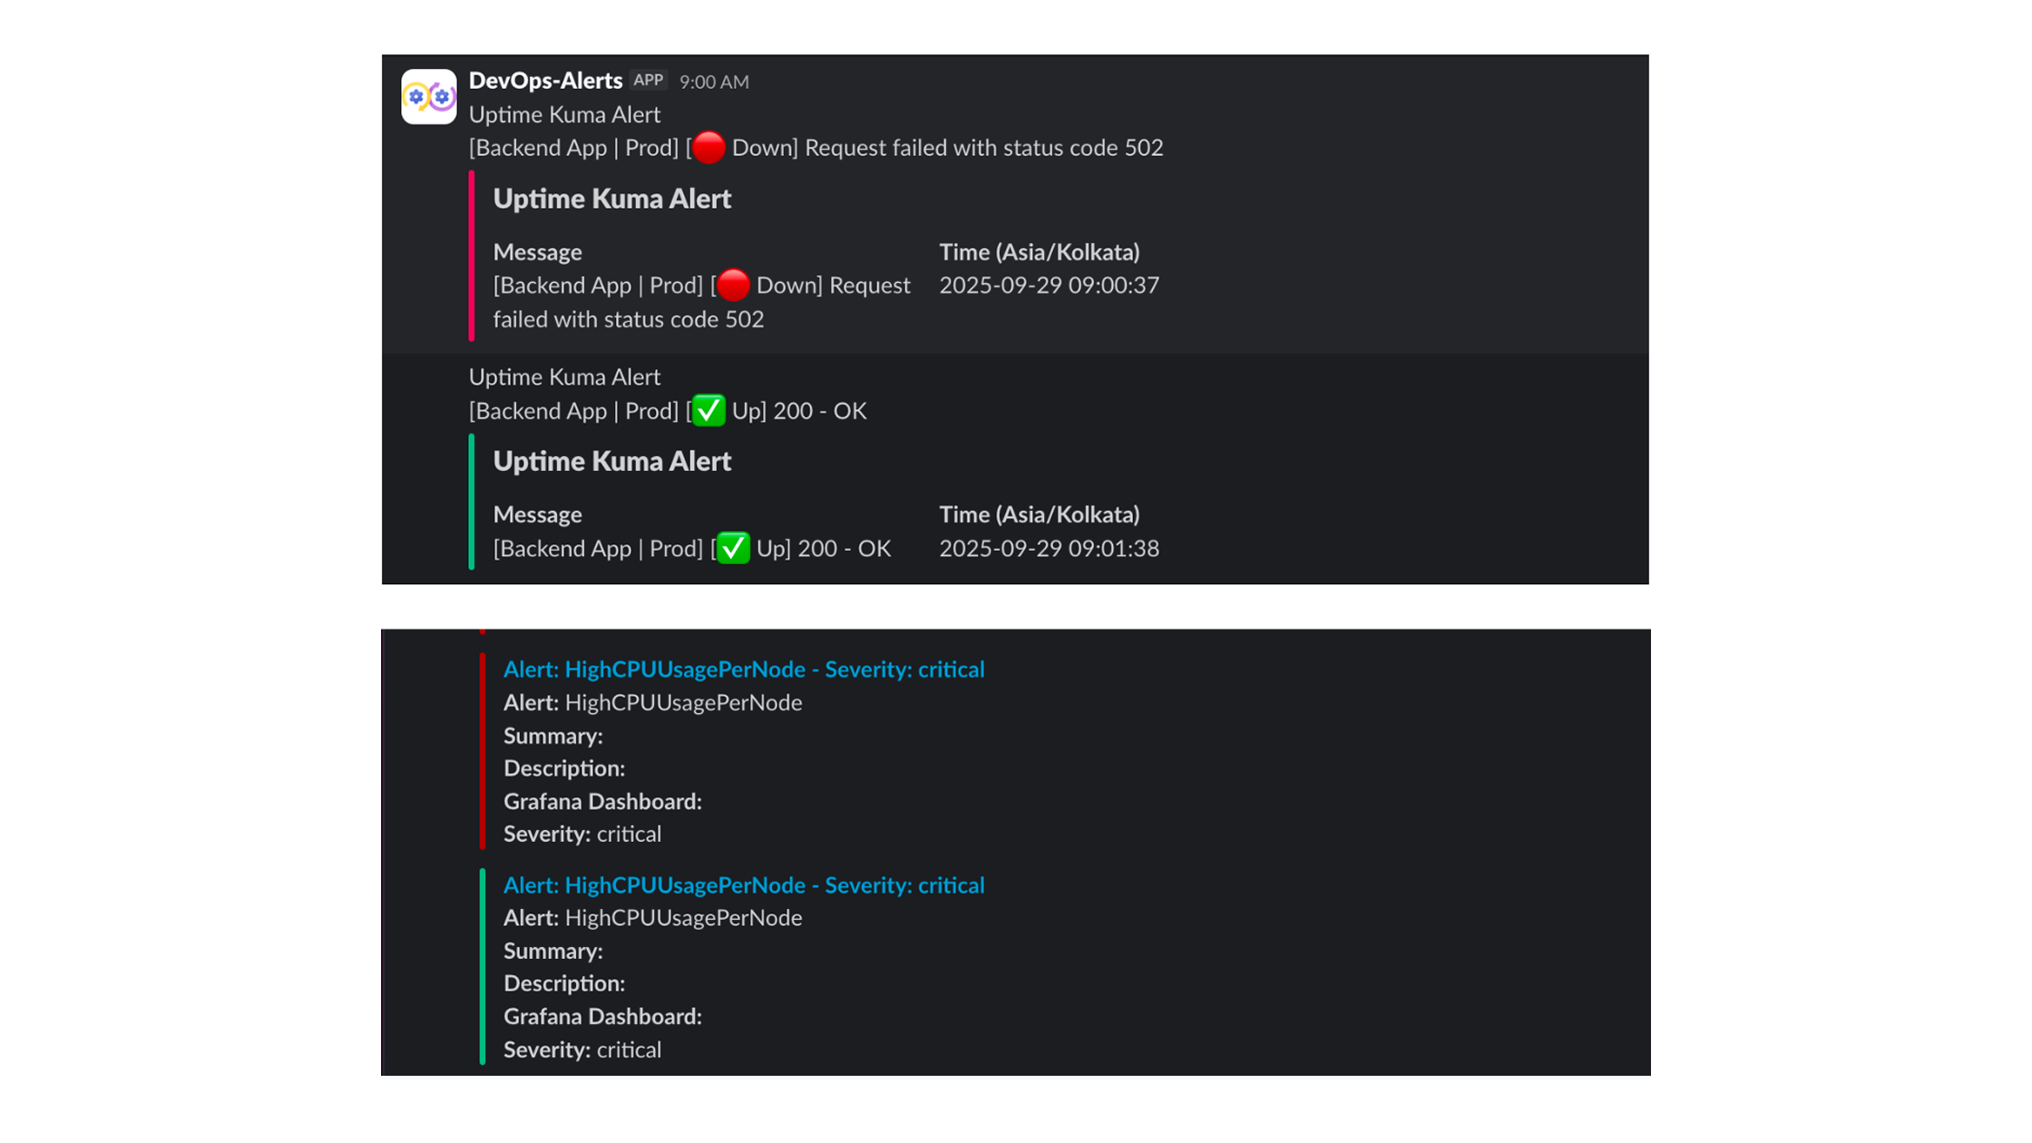This screenshot has width=2032, height=1143.
Task: Click 'Message' label in the Down attachment
Action: click(538, 252)
